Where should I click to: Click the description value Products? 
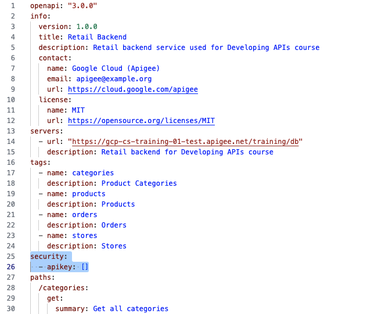118,204
